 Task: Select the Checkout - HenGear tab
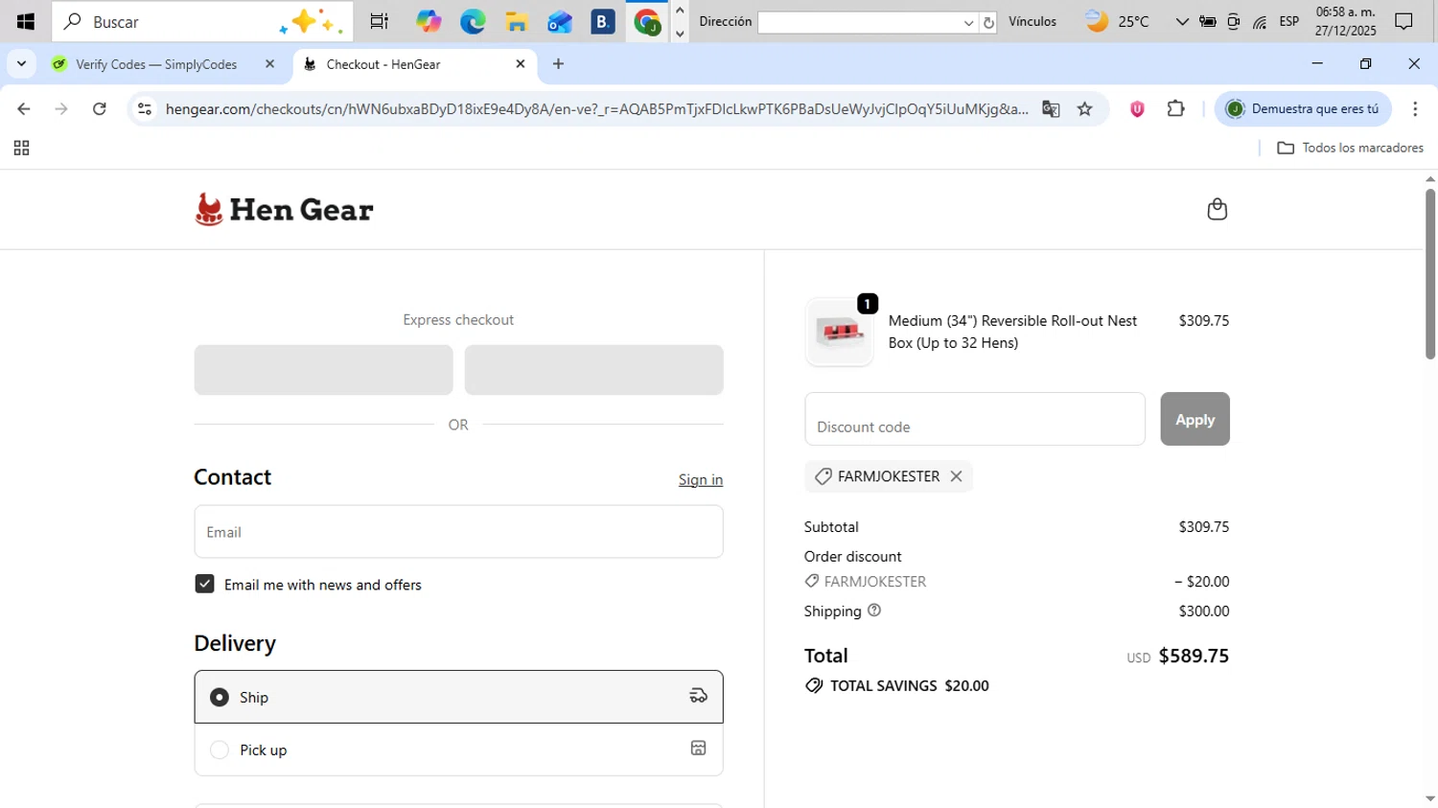click(383, 64)
